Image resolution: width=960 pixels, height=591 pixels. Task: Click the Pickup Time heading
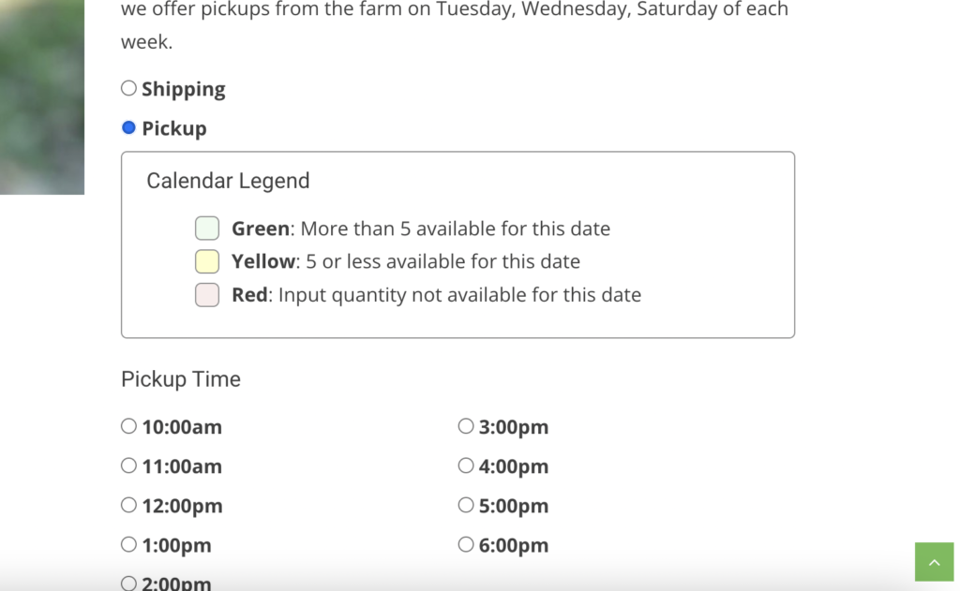(181, 379)
